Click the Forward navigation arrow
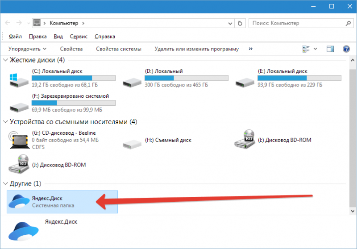This screenshot has width=357, height=249. [19, 23]
